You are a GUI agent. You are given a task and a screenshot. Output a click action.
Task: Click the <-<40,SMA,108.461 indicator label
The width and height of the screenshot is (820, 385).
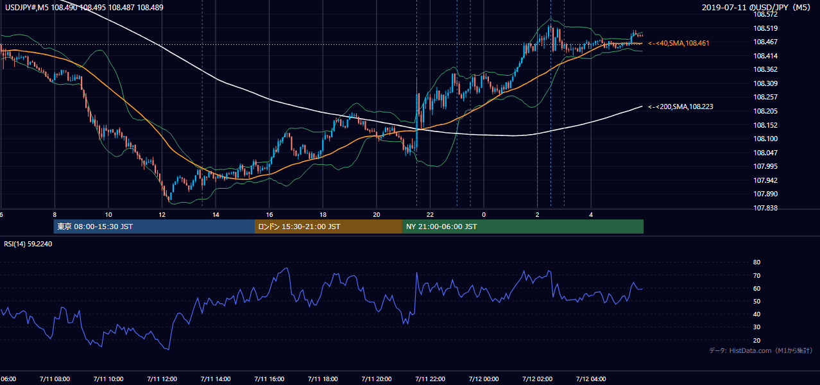tap(679, 43)
